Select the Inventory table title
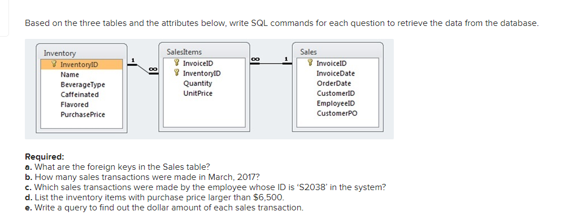Screen dimensions: 578x220 (x=60, y=54)
